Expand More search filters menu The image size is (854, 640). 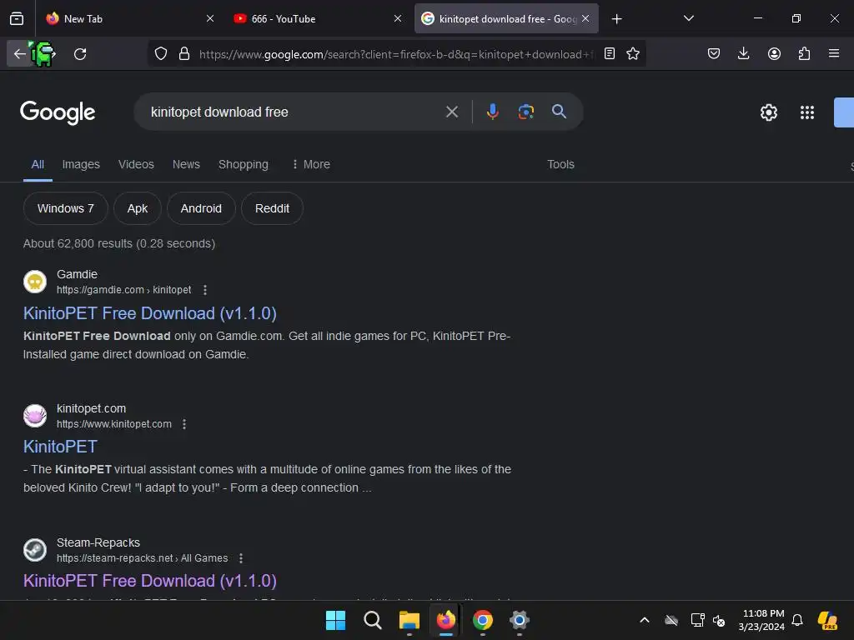coord(311,164)
